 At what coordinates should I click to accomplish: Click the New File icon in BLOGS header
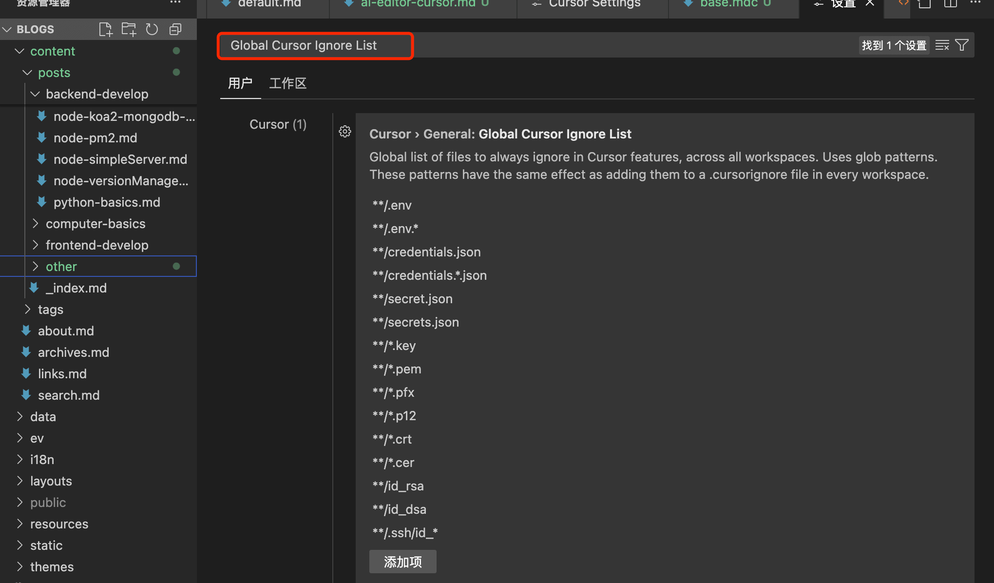click(105, 29)
